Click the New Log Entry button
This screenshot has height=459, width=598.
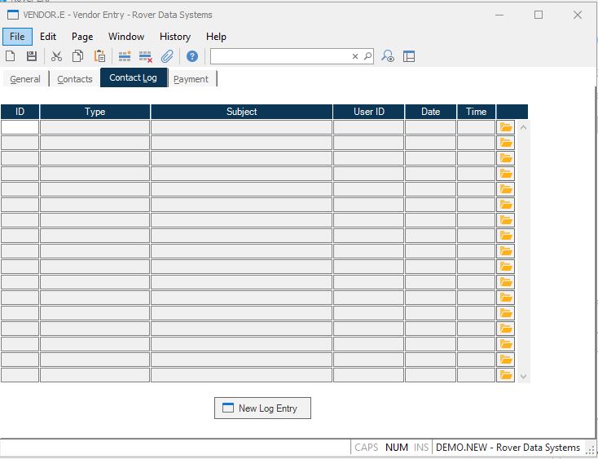[262, 408]
